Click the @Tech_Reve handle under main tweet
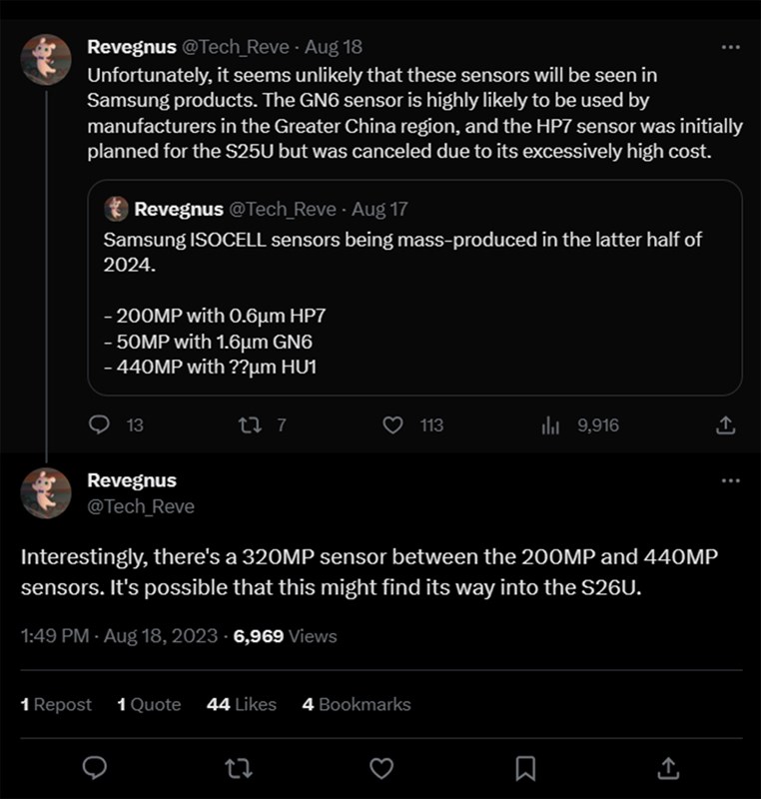761x799 pixels. pyautogui.click(x=141, y=506)
